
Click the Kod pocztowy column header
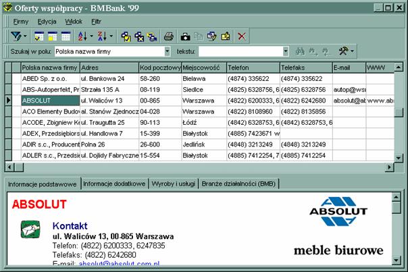click(x=160, y=67)
